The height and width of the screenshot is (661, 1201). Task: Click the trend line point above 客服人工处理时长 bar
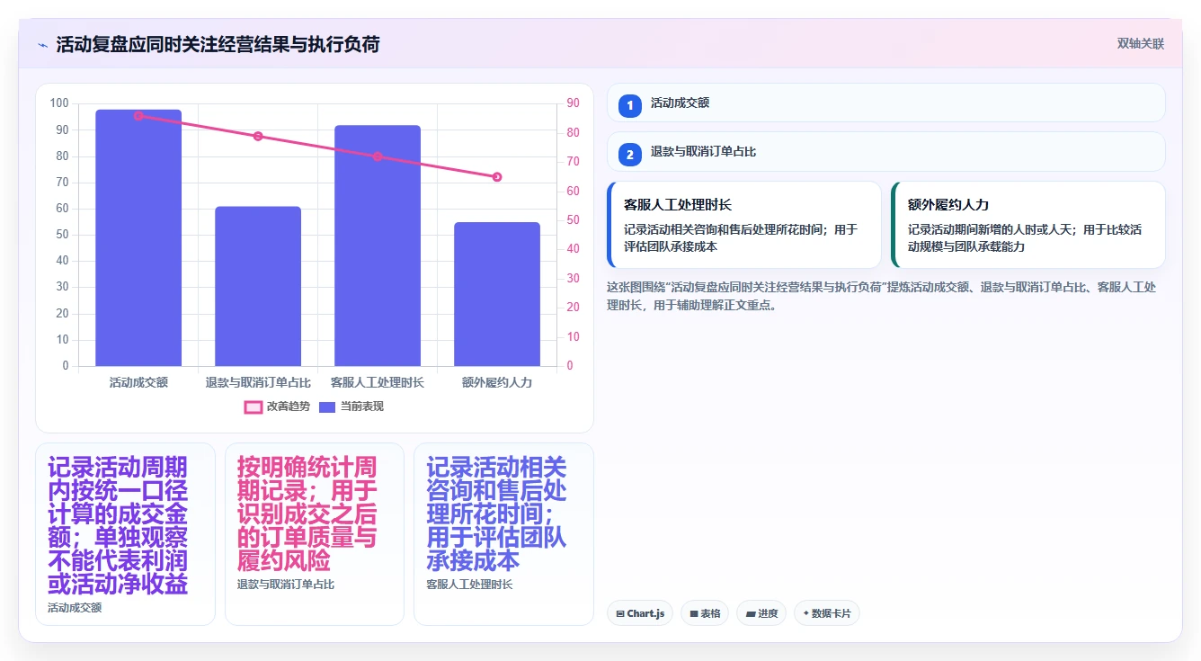[378, 156]
